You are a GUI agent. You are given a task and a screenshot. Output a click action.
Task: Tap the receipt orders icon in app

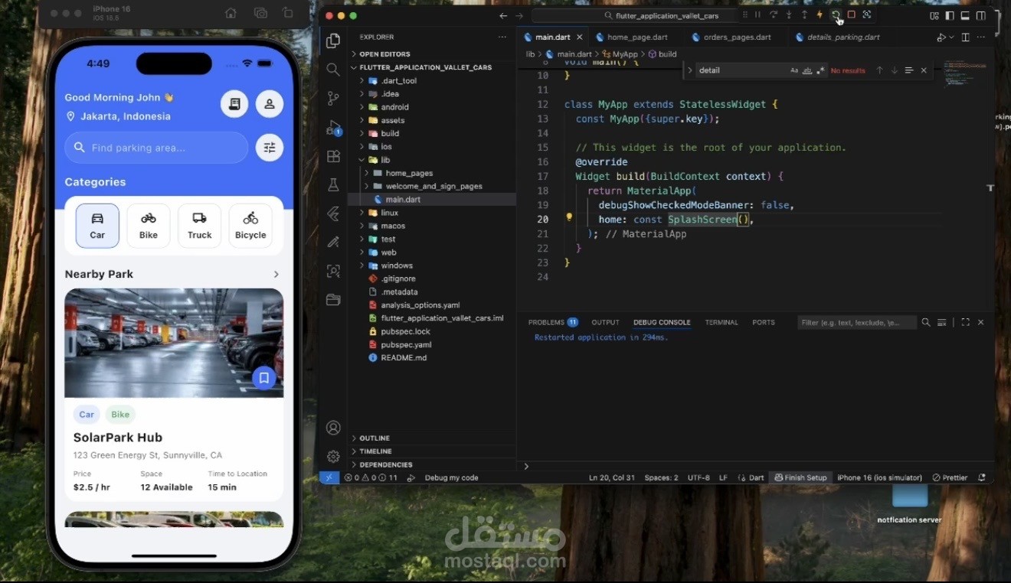pos(234,104)
